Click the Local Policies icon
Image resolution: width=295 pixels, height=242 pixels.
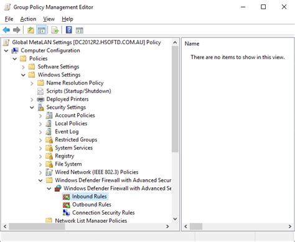click(49, 124)
